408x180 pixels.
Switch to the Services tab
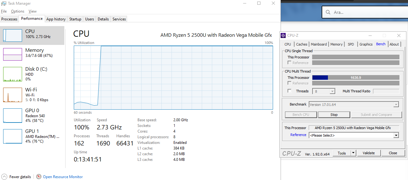119,19
